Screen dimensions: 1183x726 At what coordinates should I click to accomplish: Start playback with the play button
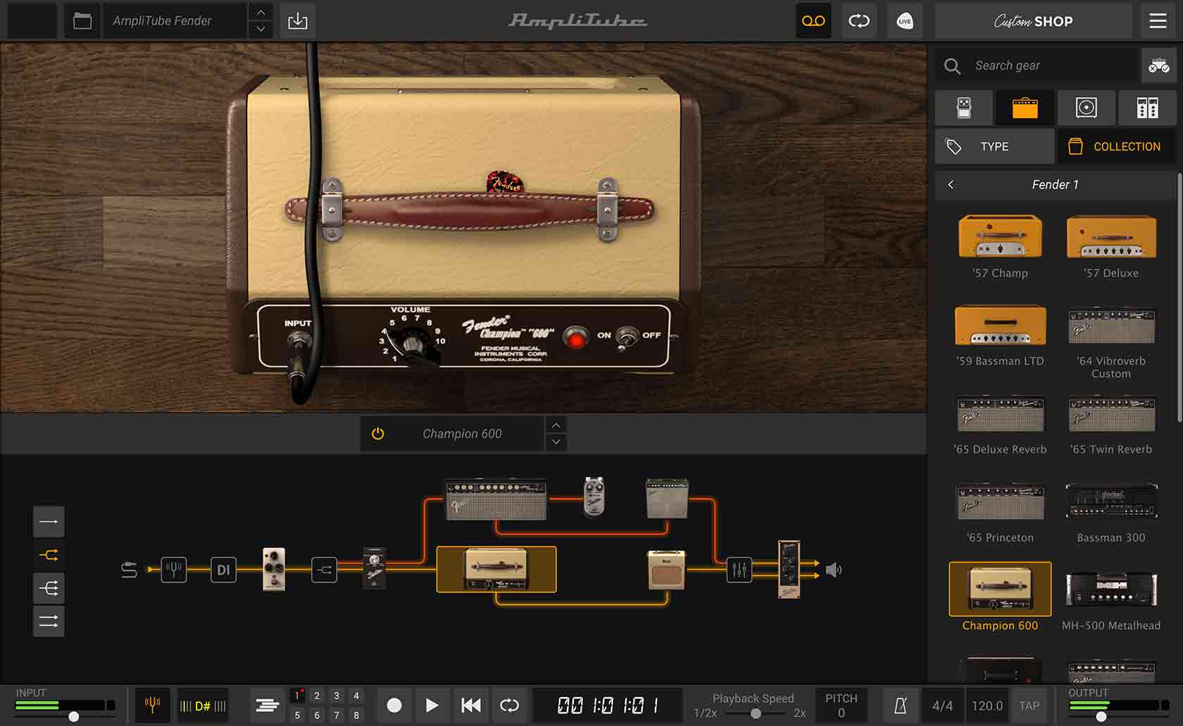coord(432,705)
